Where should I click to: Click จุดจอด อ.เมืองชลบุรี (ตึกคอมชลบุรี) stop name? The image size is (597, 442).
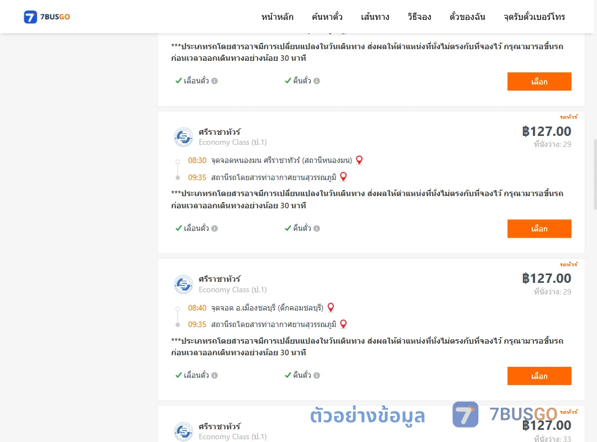coord(268,308)
